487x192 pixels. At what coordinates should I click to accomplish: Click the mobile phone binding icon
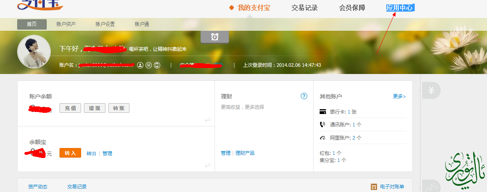click(x=157, y=65)
